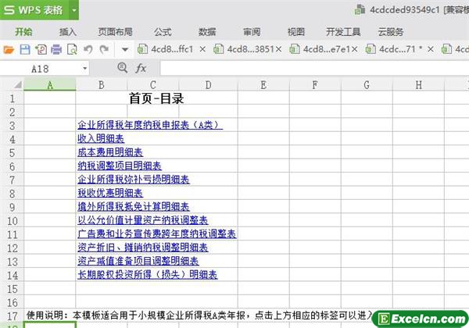Click inside the formula bar input
The image size is (469, 328).
(x=314, y=69)
